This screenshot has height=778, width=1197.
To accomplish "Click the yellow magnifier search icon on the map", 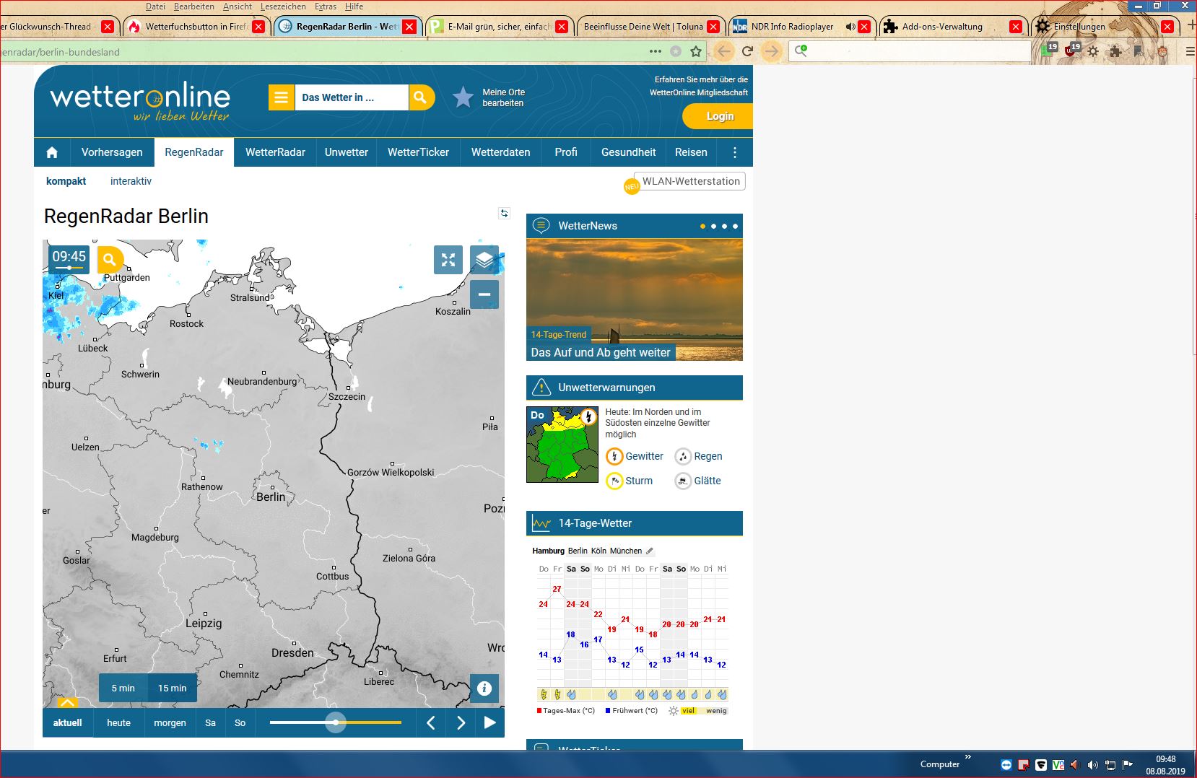I will [x=110, y=260].
